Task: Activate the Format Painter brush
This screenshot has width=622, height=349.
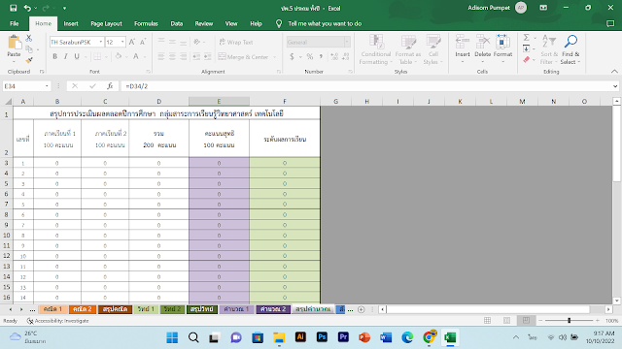Action: [x=29, y=60]
